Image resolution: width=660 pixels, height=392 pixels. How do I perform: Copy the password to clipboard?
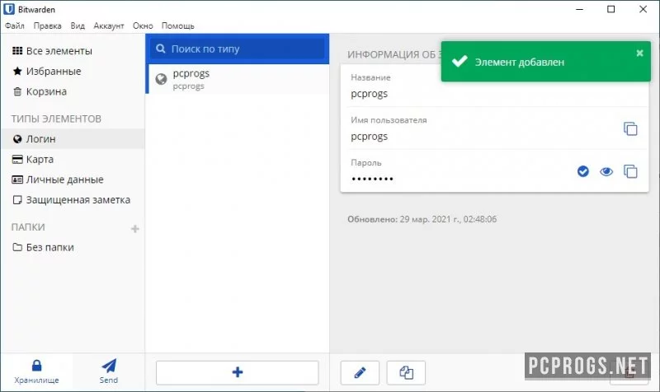click(630, 171)
